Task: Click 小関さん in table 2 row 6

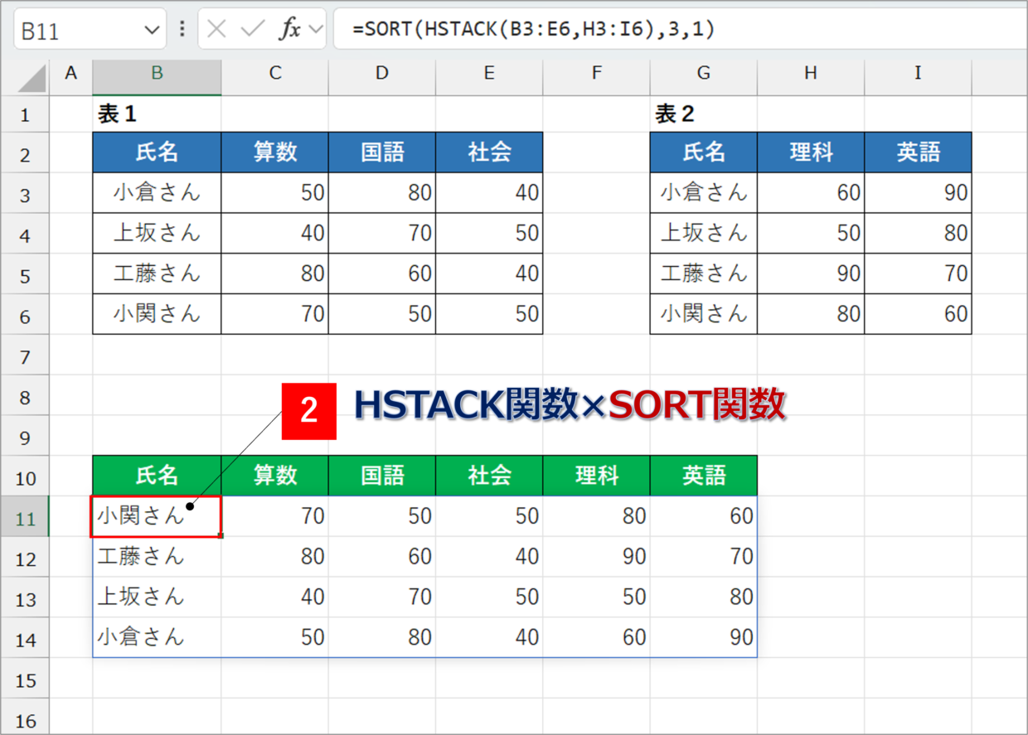Action: [703, 314]
